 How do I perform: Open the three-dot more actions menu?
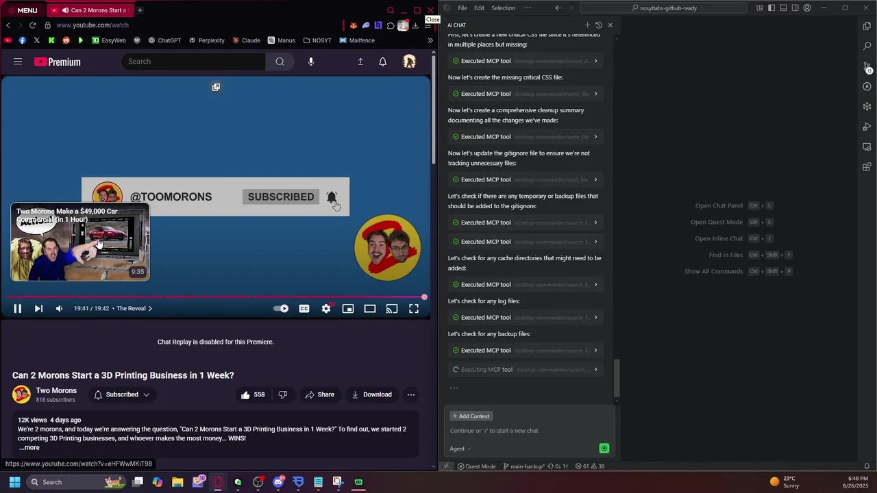(x=411, y=394)
